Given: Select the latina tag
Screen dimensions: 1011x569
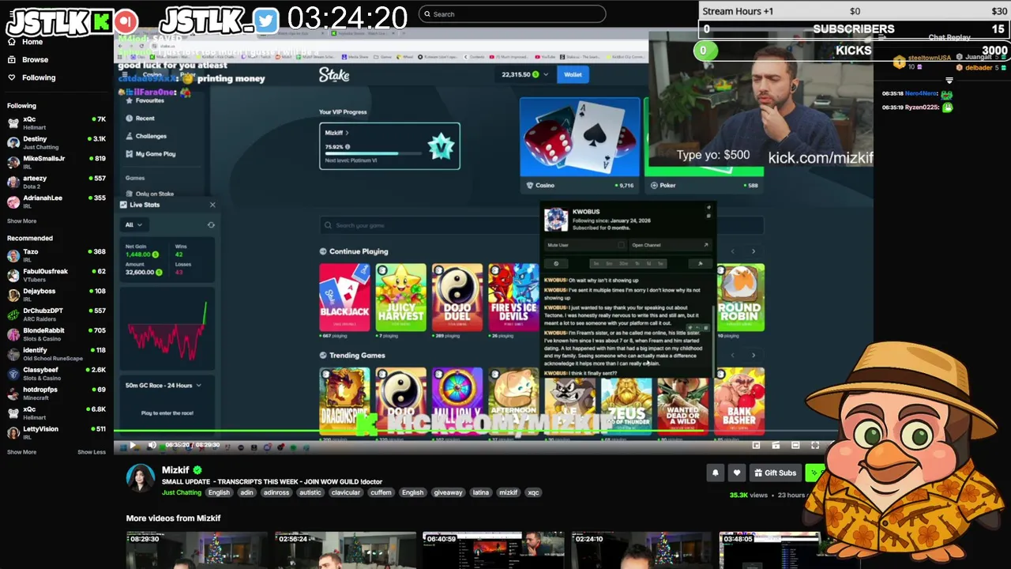Looking at the screenshot, I should click(481, 492).
